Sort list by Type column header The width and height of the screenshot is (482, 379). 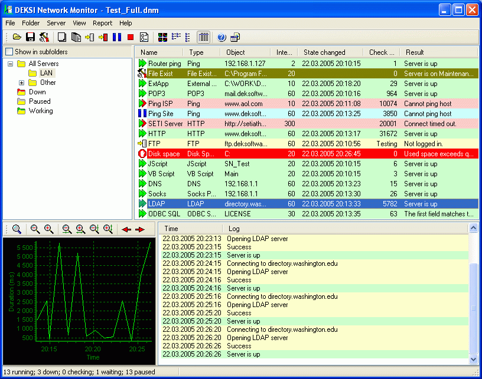[x=202, y=52]
